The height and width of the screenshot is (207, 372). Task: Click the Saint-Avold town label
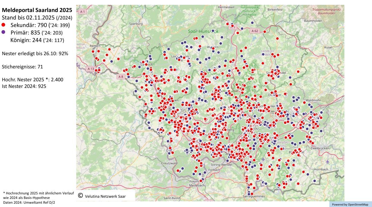point(172,198)
